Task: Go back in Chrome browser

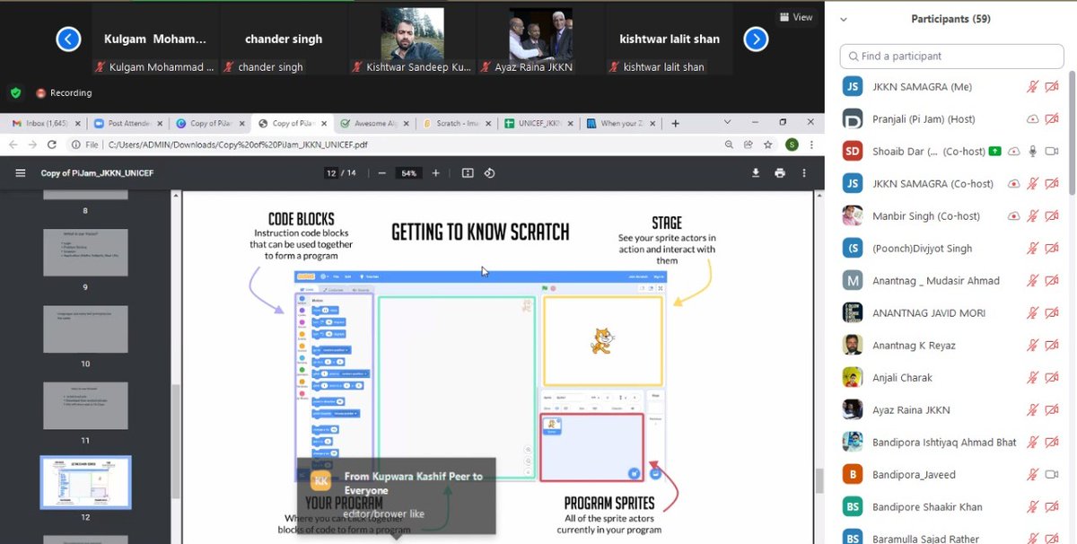Action: (13, 144)
